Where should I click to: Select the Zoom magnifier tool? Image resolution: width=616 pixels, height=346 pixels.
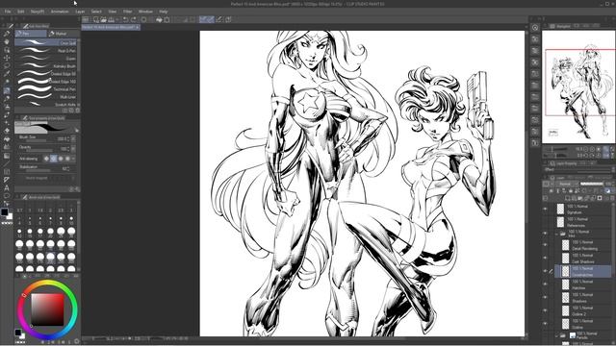[x=7, y=34]
